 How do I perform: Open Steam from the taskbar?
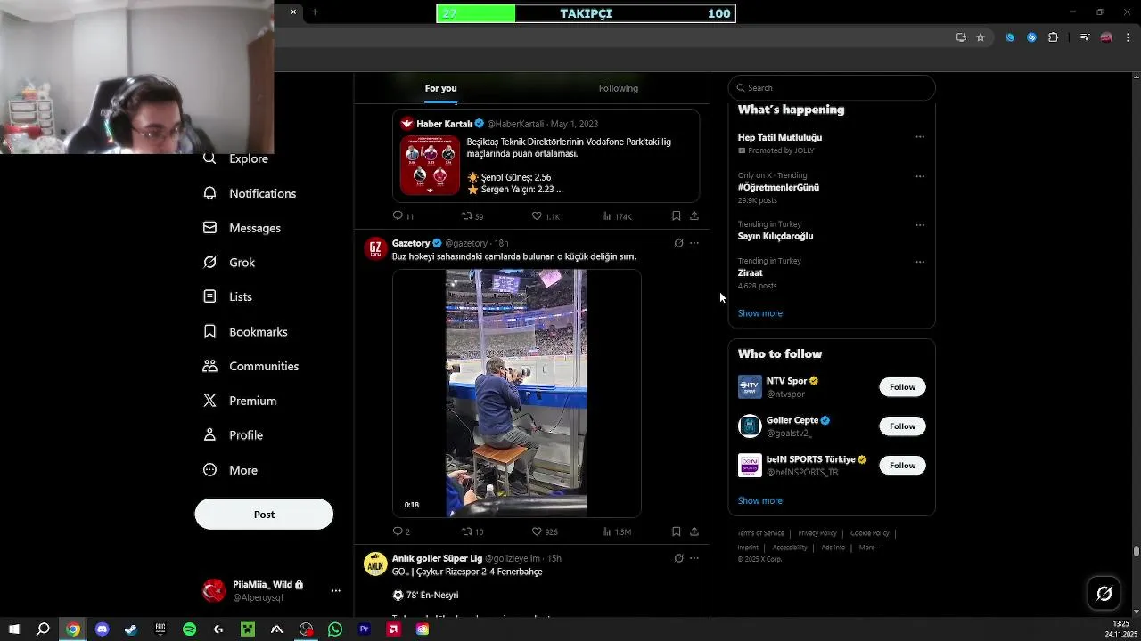(131, 629)
